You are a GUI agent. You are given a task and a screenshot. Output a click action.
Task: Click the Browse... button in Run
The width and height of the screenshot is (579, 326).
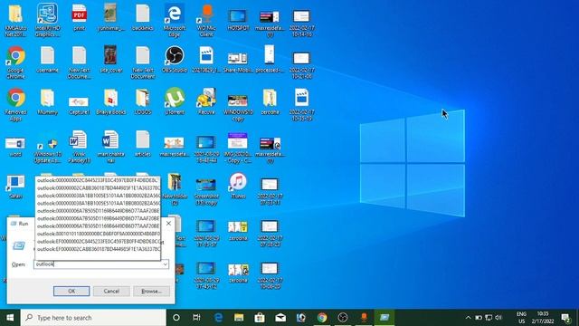(x=151, y=292)
